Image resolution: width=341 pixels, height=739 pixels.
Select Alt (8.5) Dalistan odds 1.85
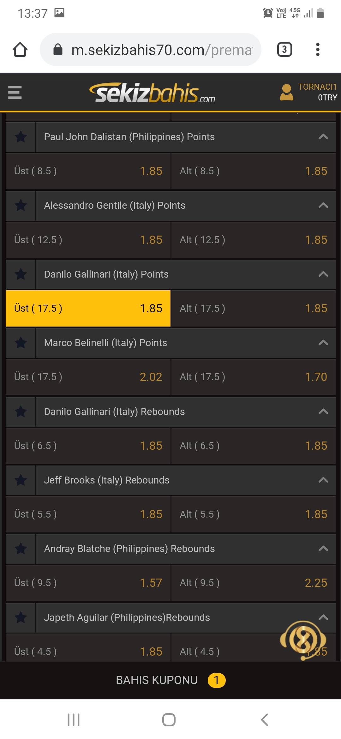point(253,171)
